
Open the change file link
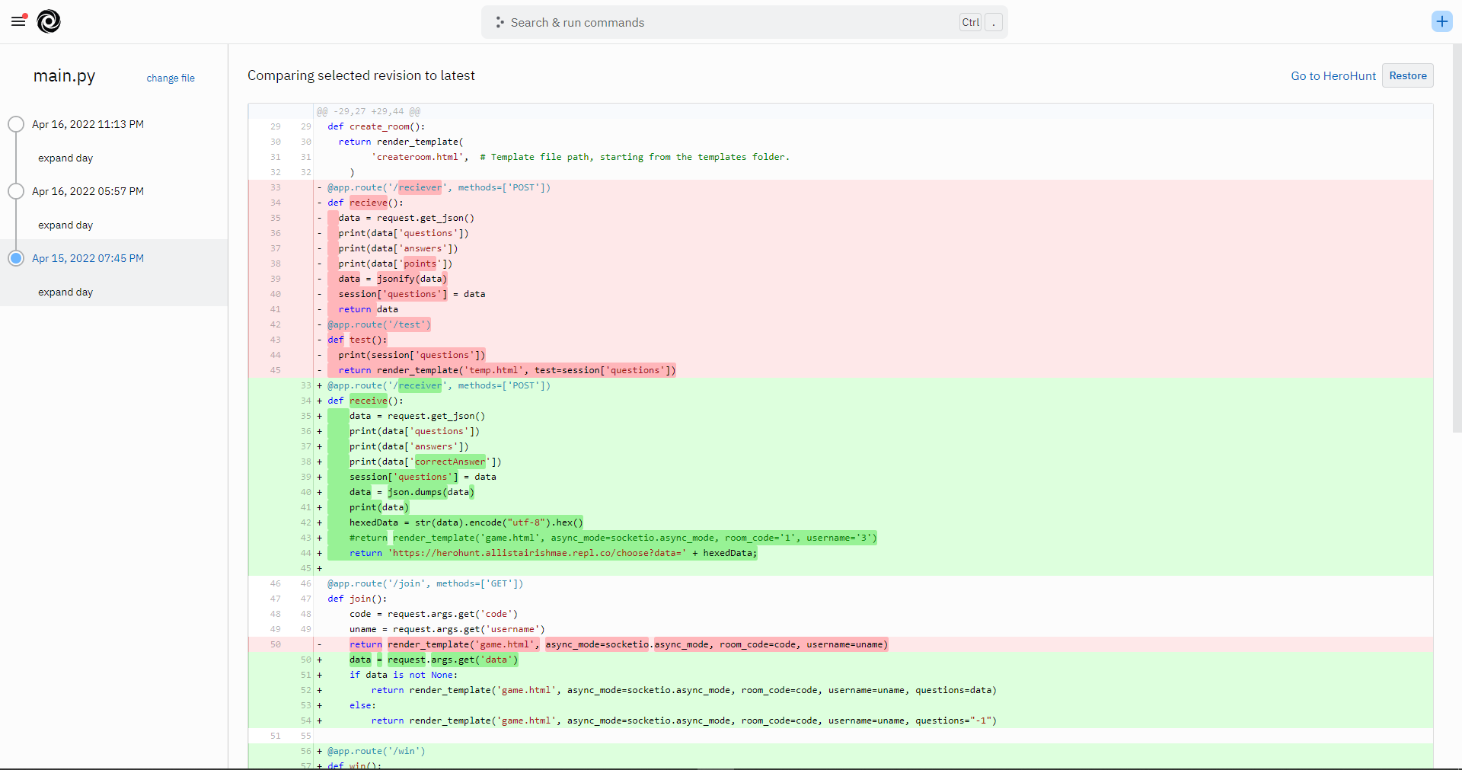tap(171, 78)
